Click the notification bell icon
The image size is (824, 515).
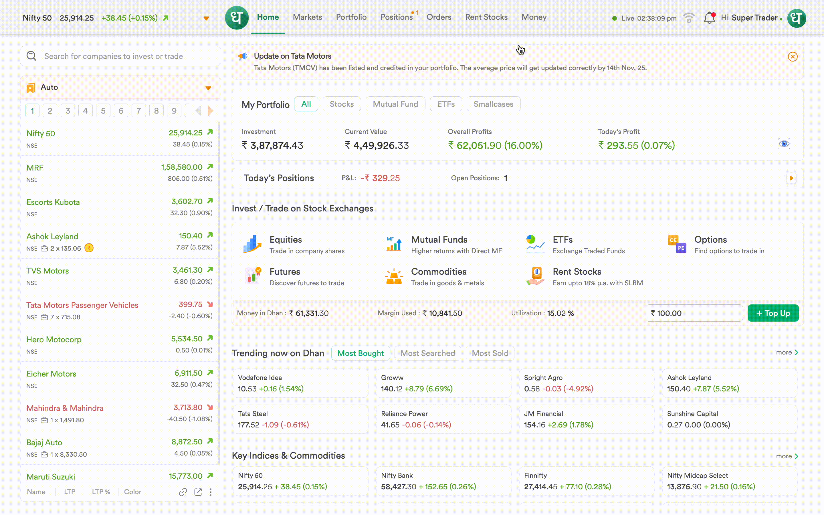pyautogui.click(x=709, y=18)
